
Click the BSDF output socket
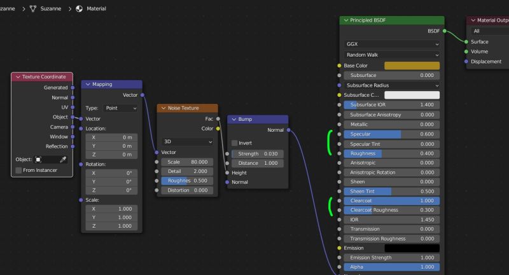coord(445,31)
